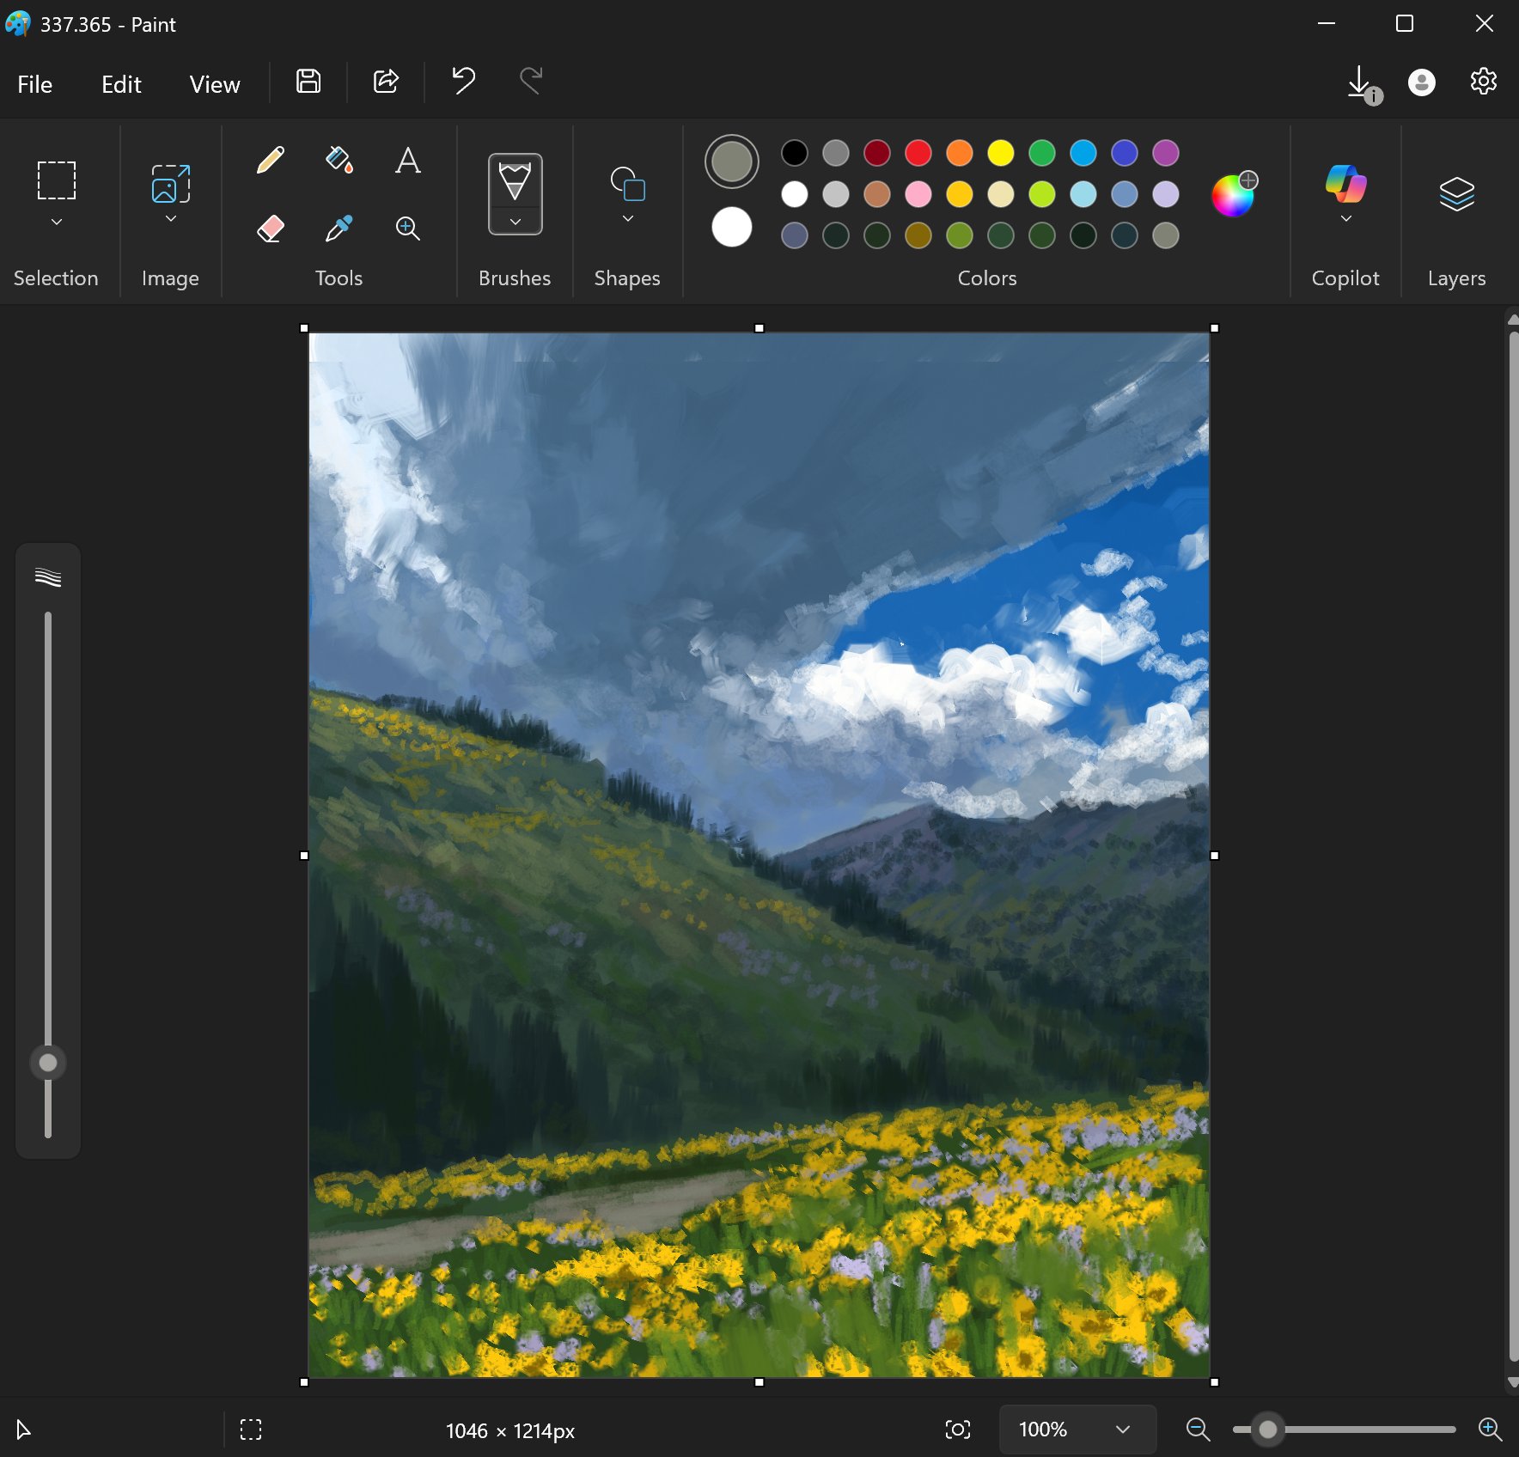This screenshot has width=1519, height=1457.
Task: Open the Layers panel
Action: (x=1457, y=193)
